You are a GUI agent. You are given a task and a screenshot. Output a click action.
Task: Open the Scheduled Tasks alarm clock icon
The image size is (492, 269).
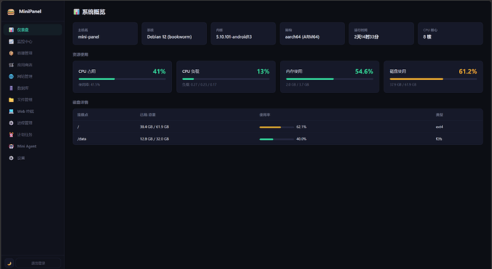tap(11, 135)
